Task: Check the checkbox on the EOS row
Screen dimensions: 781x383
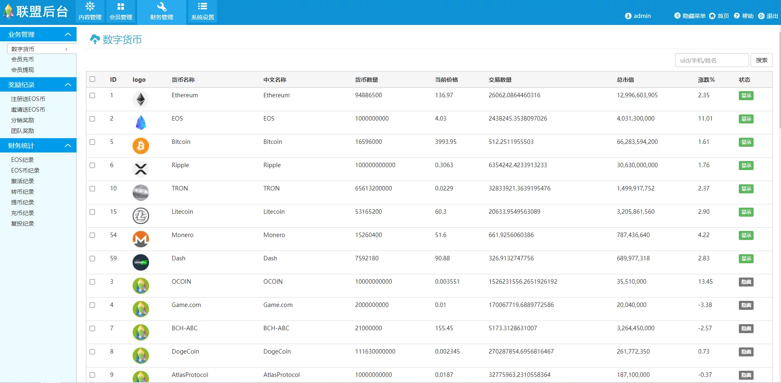Action: click(93, 119)
